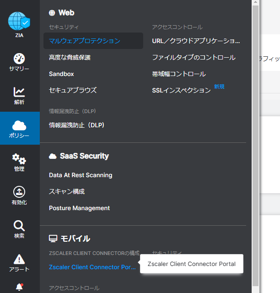Open Data At Rest Scanning
Viewport: 280px width, 293px height.
coord(81,175)
